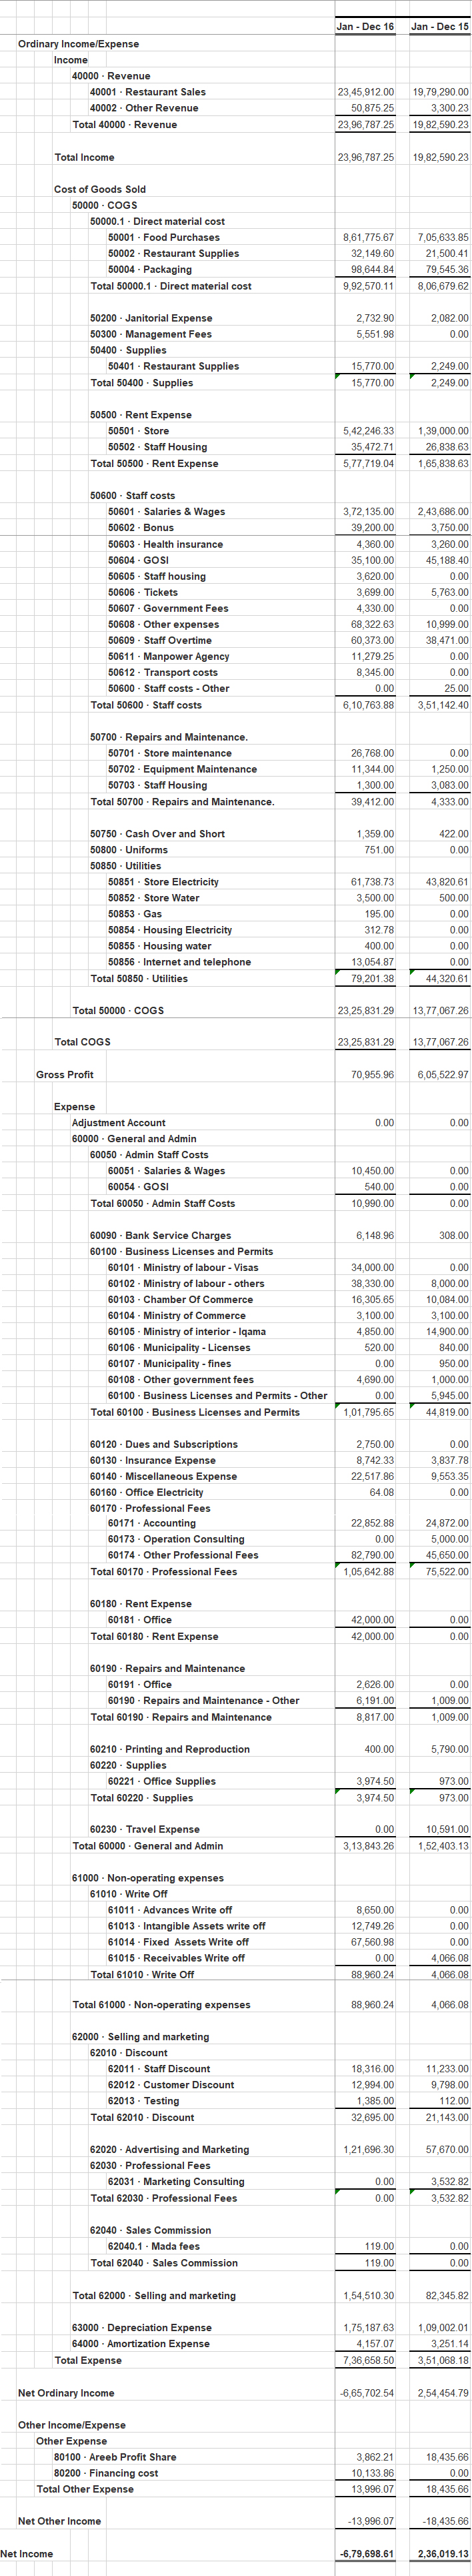Click Total 60100 · Business Licenses and Permits
The height and width of the screenshot is (2576, 472).
(x=195, y=1413)
